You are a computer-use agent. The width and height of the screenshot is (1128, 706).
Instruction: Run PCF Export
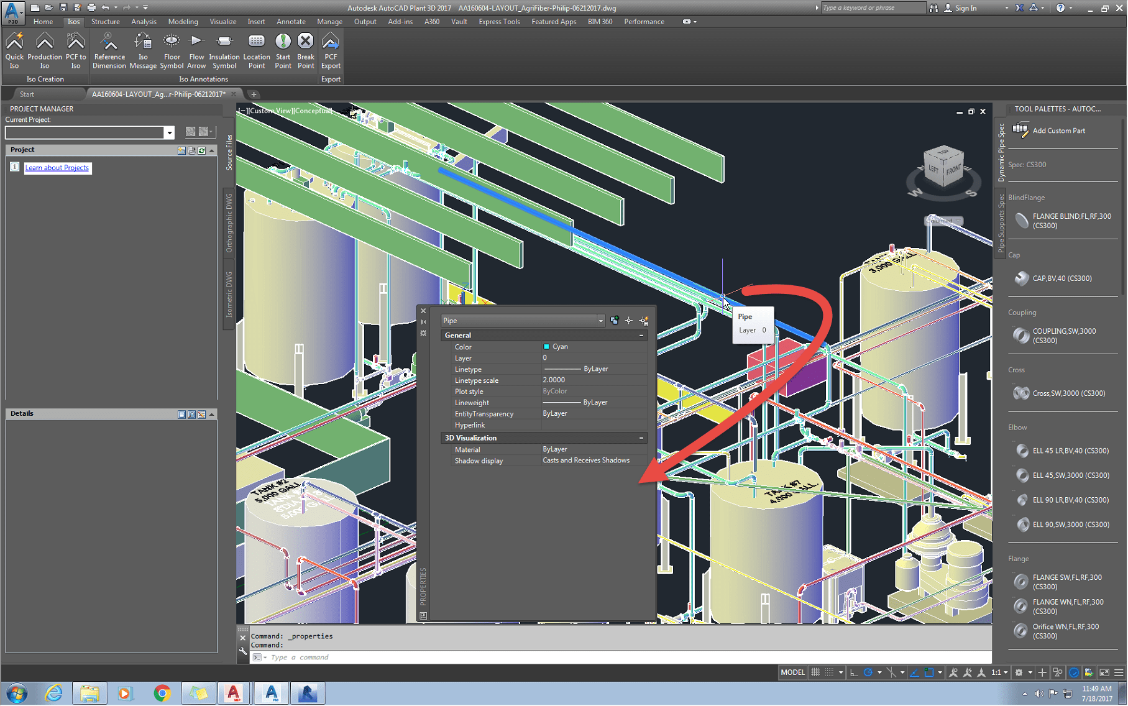pyautogui.click(x=331, y=51)
